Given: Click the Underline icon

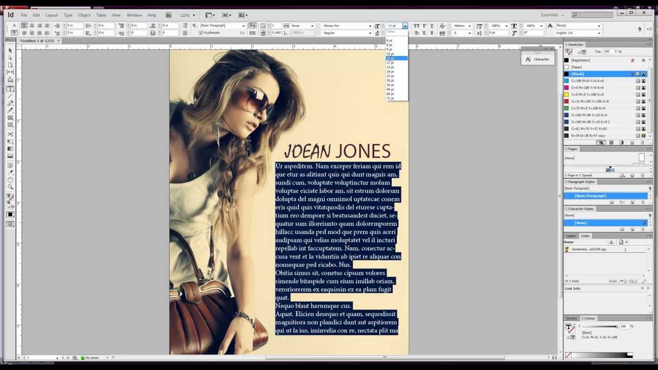Looking at the screenshot, I should (x=432, y=26).
